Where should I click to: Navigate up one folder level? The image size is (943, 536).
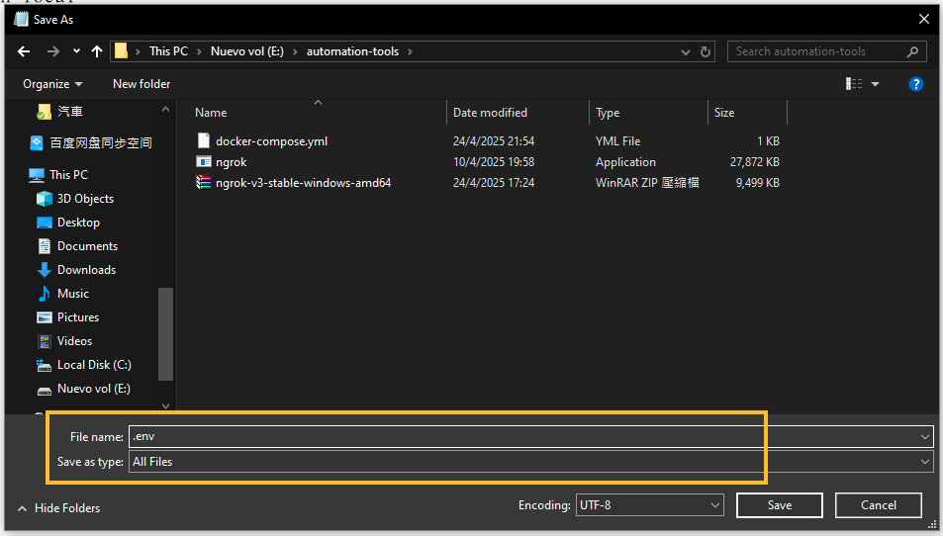pos(97,51)
